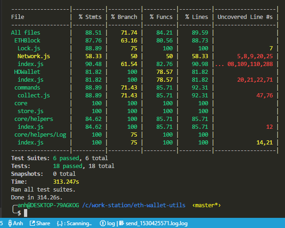This screenshot has height=228, width=285.
Task: Click the Share button in status bar
Action: 40,223
